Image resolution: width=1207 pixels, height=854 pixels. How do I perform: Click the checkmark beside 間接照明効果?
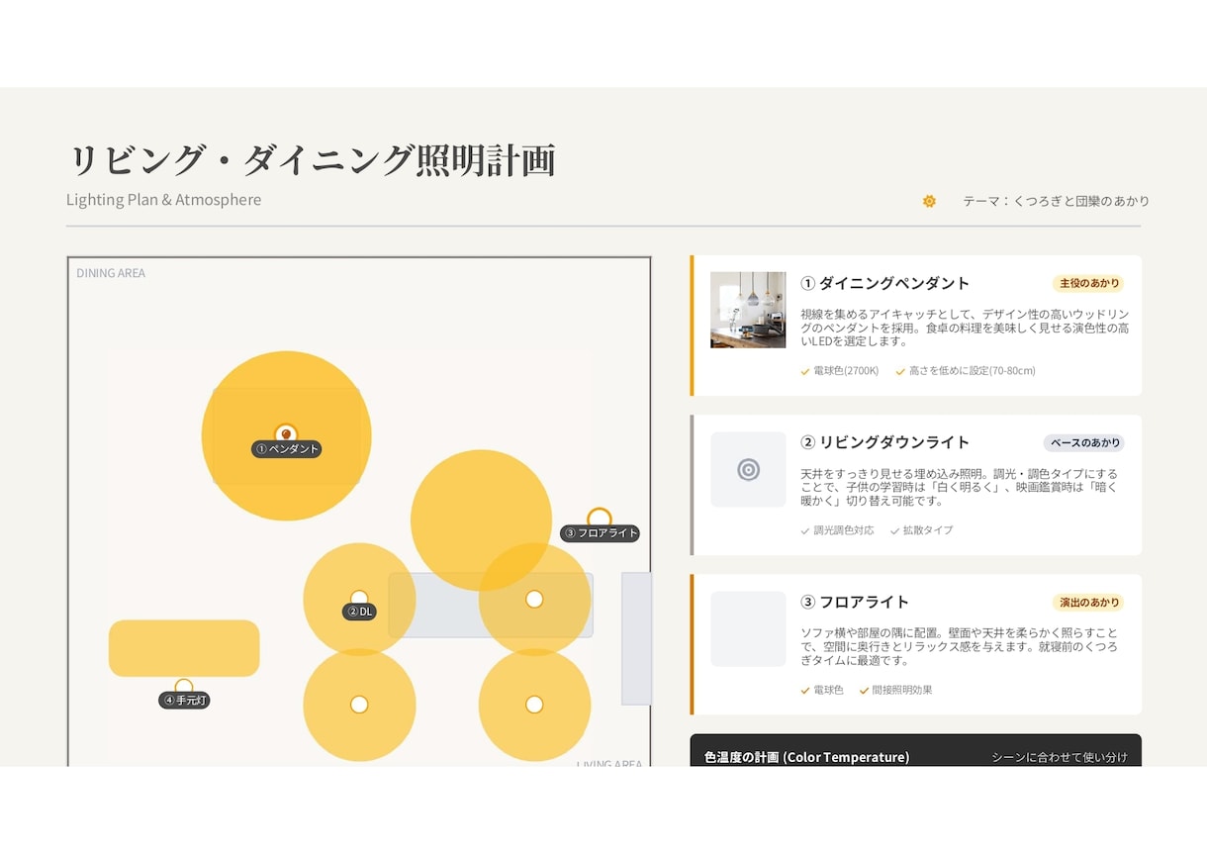click(x=865, y=691)
